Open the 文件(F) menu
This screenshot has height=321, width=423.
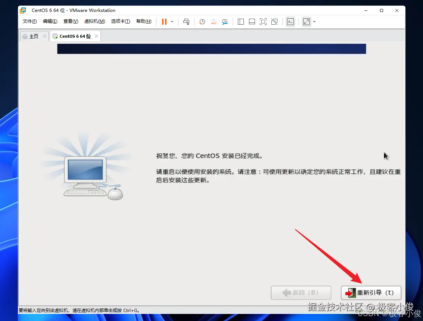(x=29, y=21)
